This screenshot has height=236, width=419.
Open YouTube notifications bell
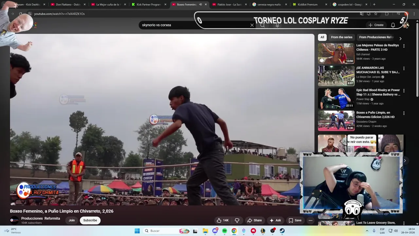(x=393, y=25)
